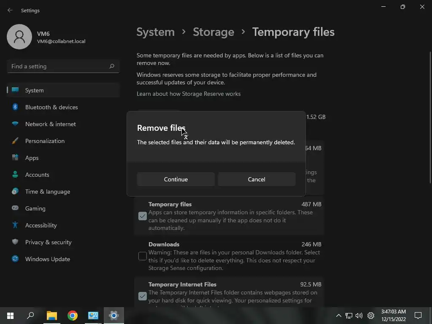This screenshot has height=324, width=432.
Task: Click the search magnifier in Find a setting
Action: (111, 66)
